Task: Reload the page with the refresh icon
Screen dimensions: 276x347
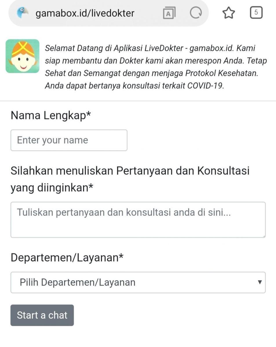Action: coord(196,13)
